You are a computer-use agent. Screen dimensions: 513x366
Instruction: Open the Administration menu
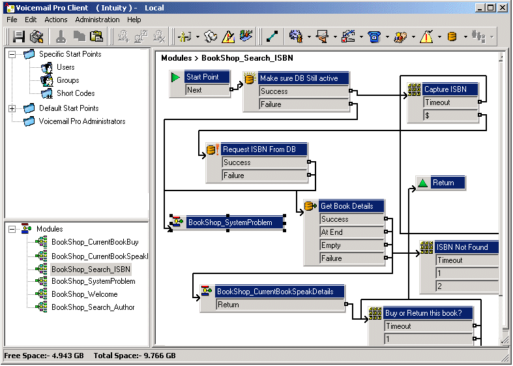coord(97,20)
